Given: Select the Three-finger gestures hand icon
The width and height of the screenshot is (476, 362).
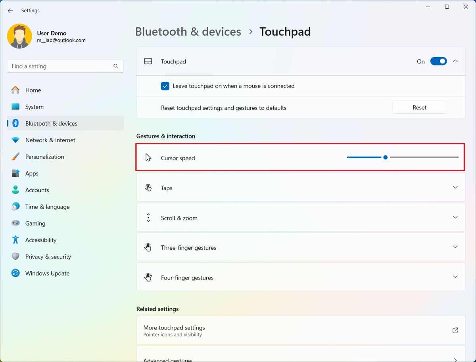Looking at the screenshot, I should 148,247.
